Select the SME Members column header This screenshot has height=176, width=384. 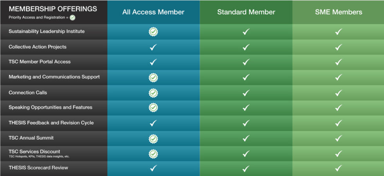tap(339, 12)
